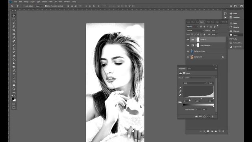Open the Auto-Select Layer dropdown
The width and height of the screenshot is (252, 142).
(x=39, y=6)
